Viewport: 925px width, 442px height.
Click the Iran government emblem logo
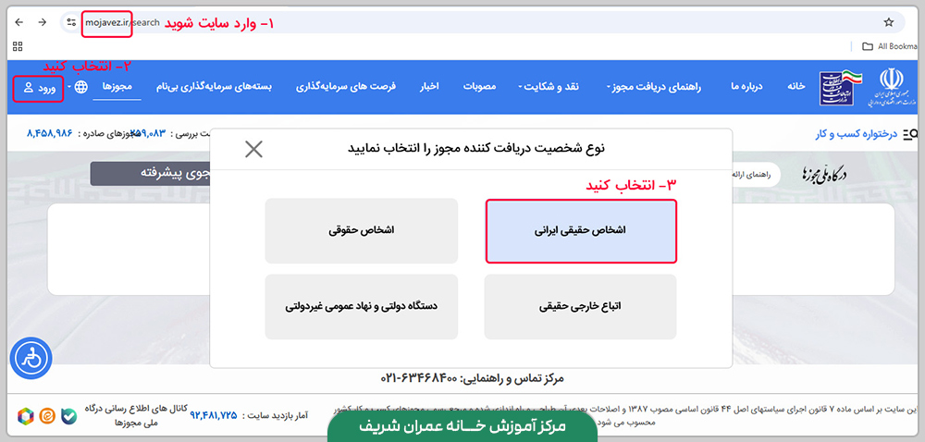click(891, 87)
